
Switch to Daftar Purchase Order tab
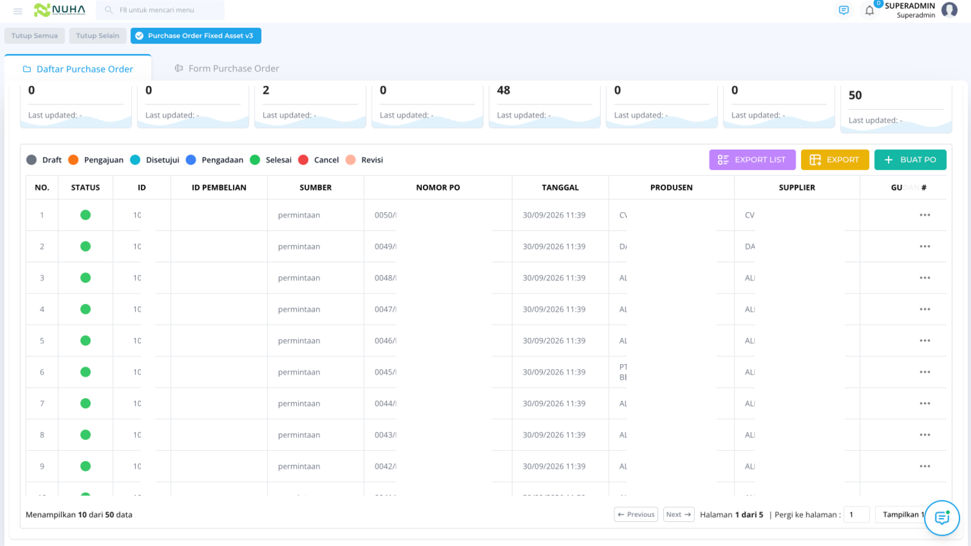[x=78, y=69]
